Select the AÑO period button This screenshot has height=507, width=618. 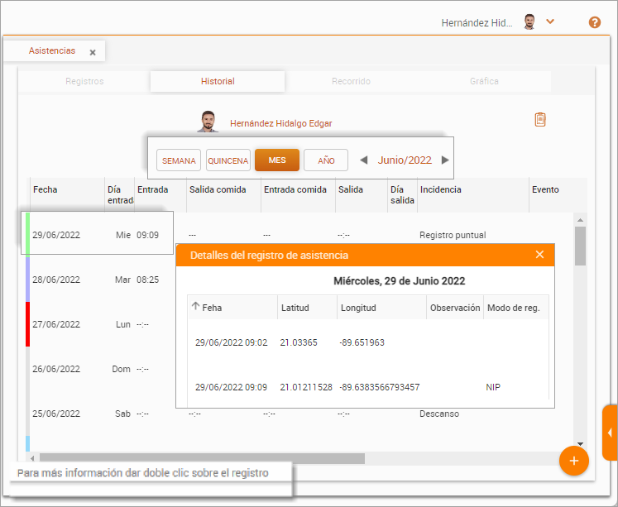point(326,160)
